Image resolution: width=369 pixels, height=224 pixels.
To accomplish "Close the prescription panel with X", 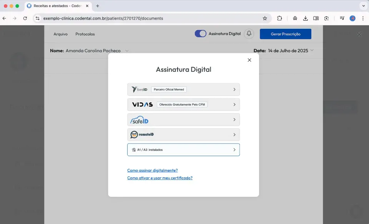I will point(359,35).
